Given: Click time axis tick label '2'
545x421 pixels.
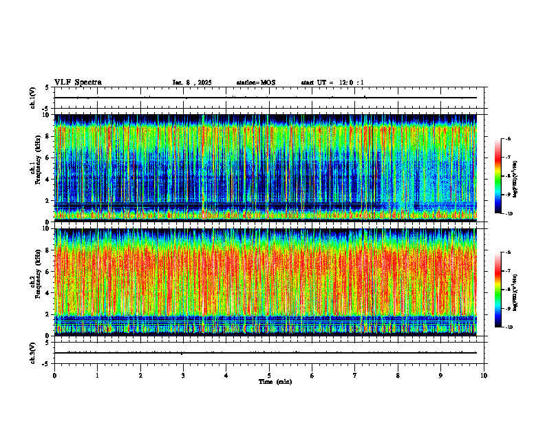Looking at the screenshot, I should (140, 376).
